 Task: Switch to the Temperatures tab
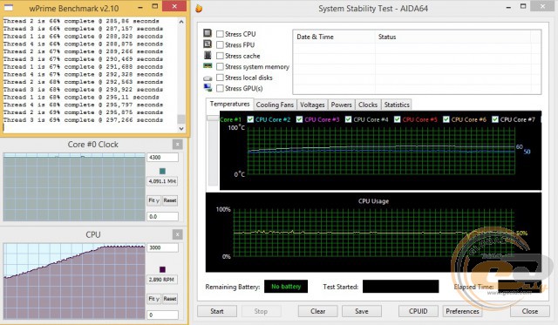[x=229, y=104]
